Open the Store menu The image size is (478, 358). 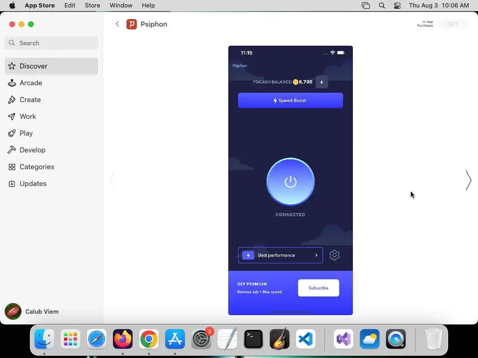coord(92,6)
